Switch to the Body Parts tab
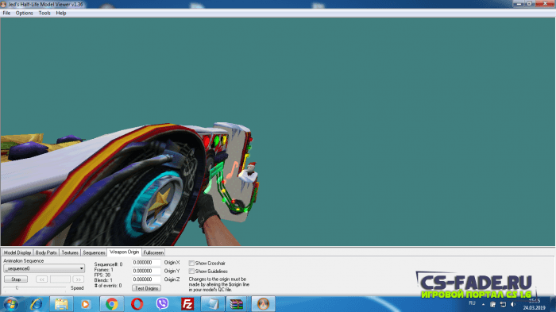This screenshot has width=556, height=312. (46, 252)
